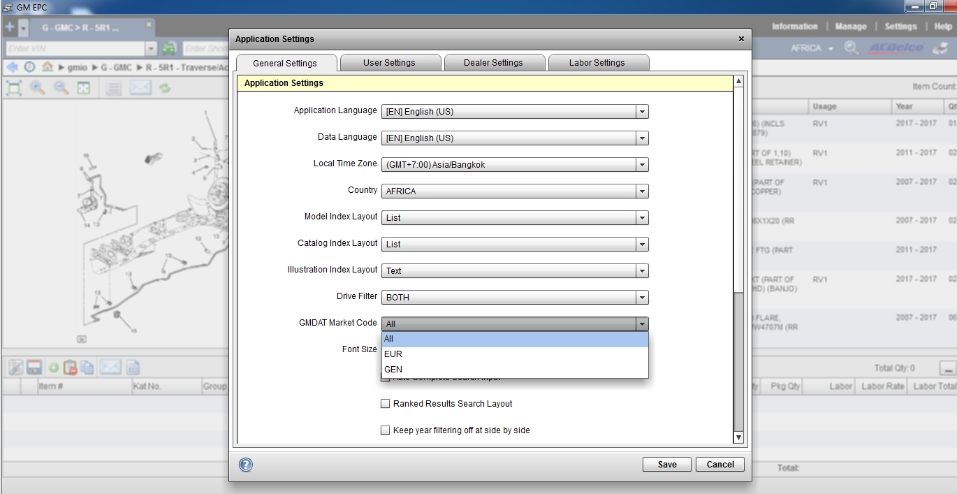957x494 pixels.
Task: Zoom out of the illustration
Action: (x=61, y=88)
